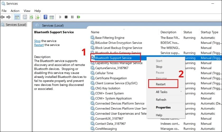Expand All Tasks submenu in context menu
This screenshot has height=132, width=222.
pyautogui.click(x=166, y=92)
